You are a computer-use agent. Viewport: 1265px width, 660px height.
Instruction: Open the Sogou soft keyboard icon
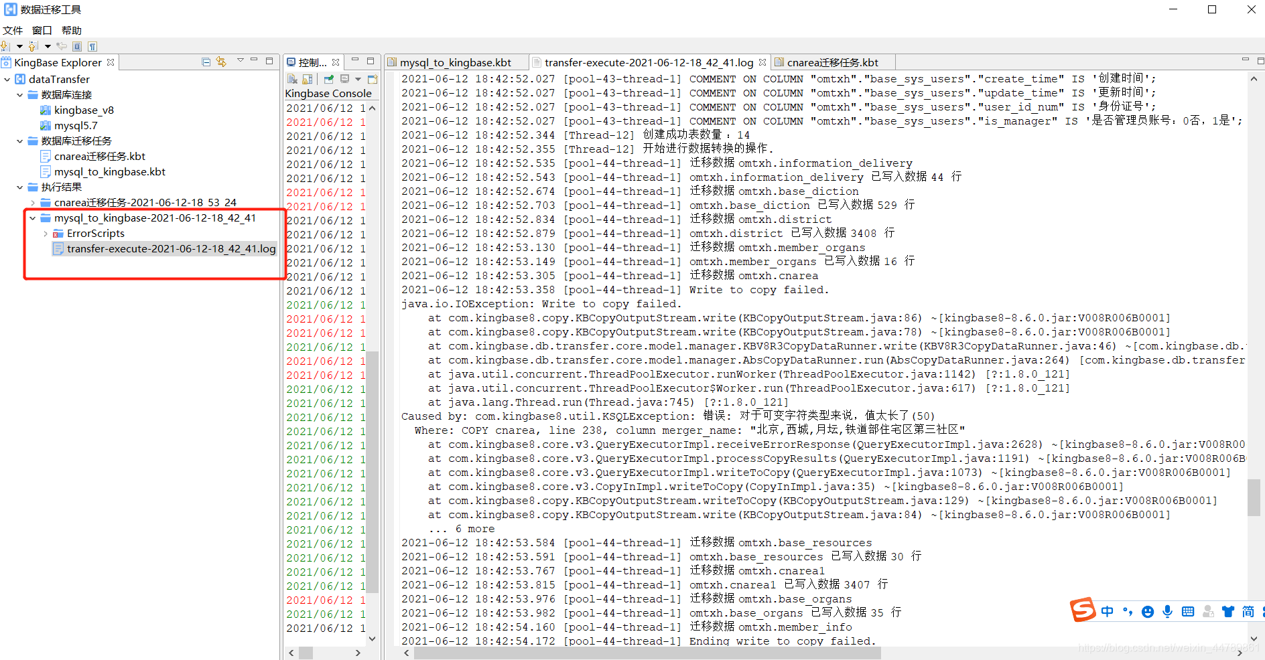pos(1188,611)
